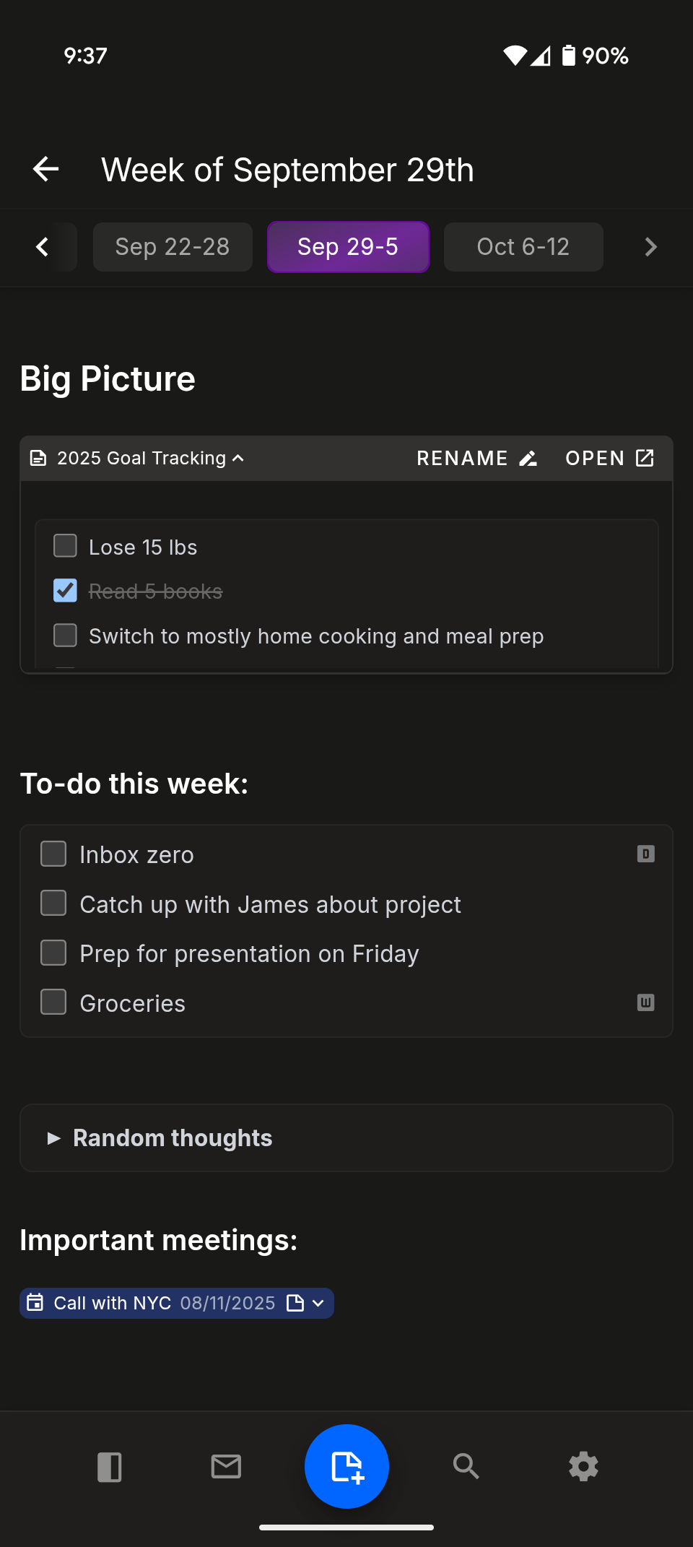Expand the Random thoughts section
Screen dimensions: 693x1547
[x=54, y=1138]
